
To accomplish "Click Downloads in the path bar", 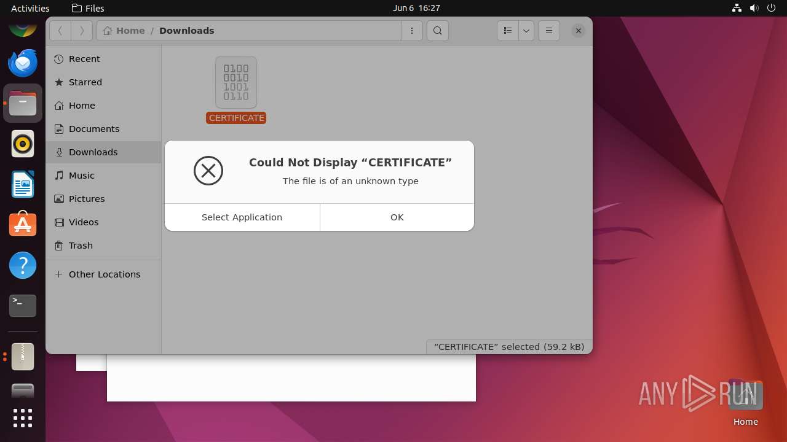I will point(187,31).
